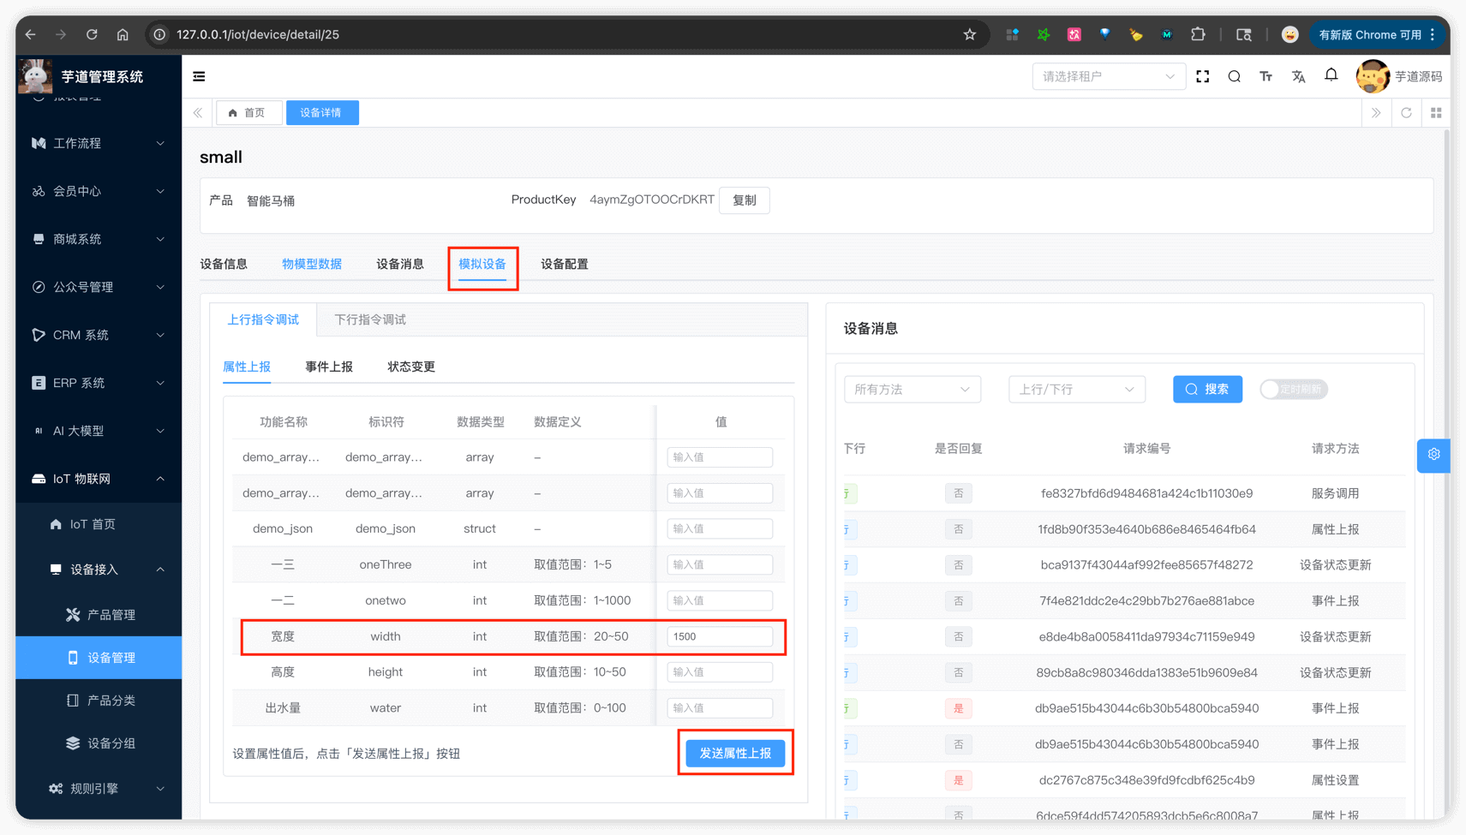This screenshot has height=835, width=1466.
Task: Toggle the 定时刷新 switch in 设备消息 panel
Action: pos(1293,389)
